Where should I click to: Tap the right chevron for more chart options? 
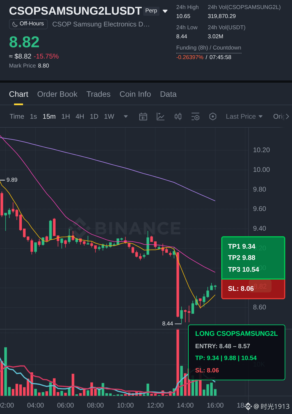coord(288,116)
